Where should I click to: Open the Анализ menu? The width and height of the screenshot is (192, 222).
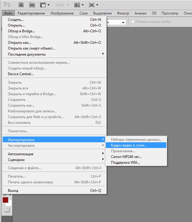pos(140,13)
